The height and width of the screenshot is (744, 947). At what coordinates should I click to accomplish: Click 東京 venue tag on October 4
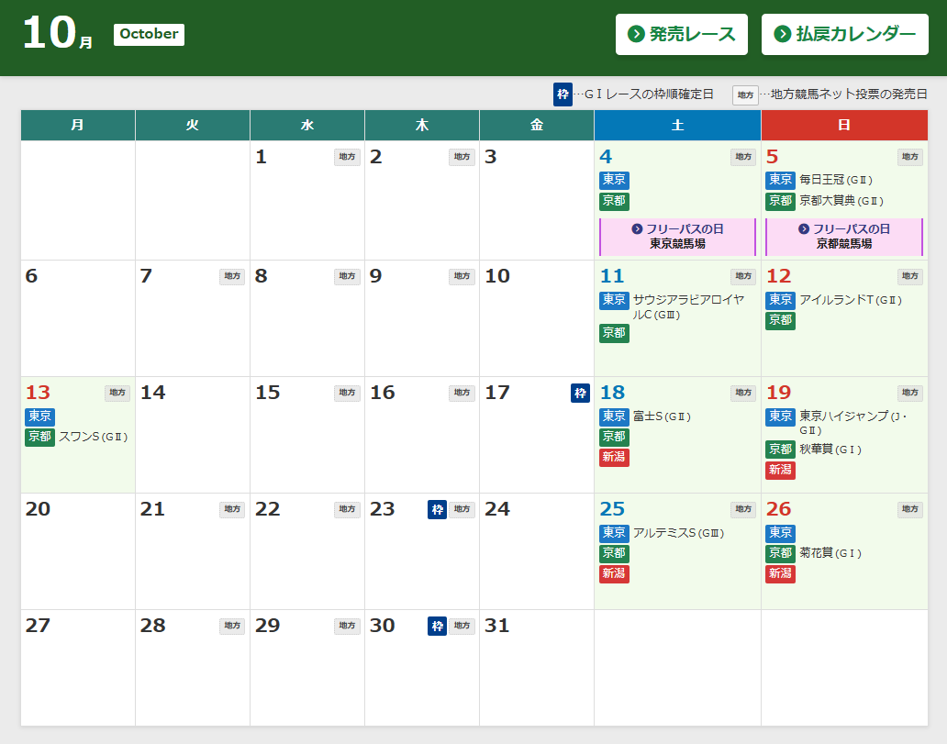click(614, 180)
